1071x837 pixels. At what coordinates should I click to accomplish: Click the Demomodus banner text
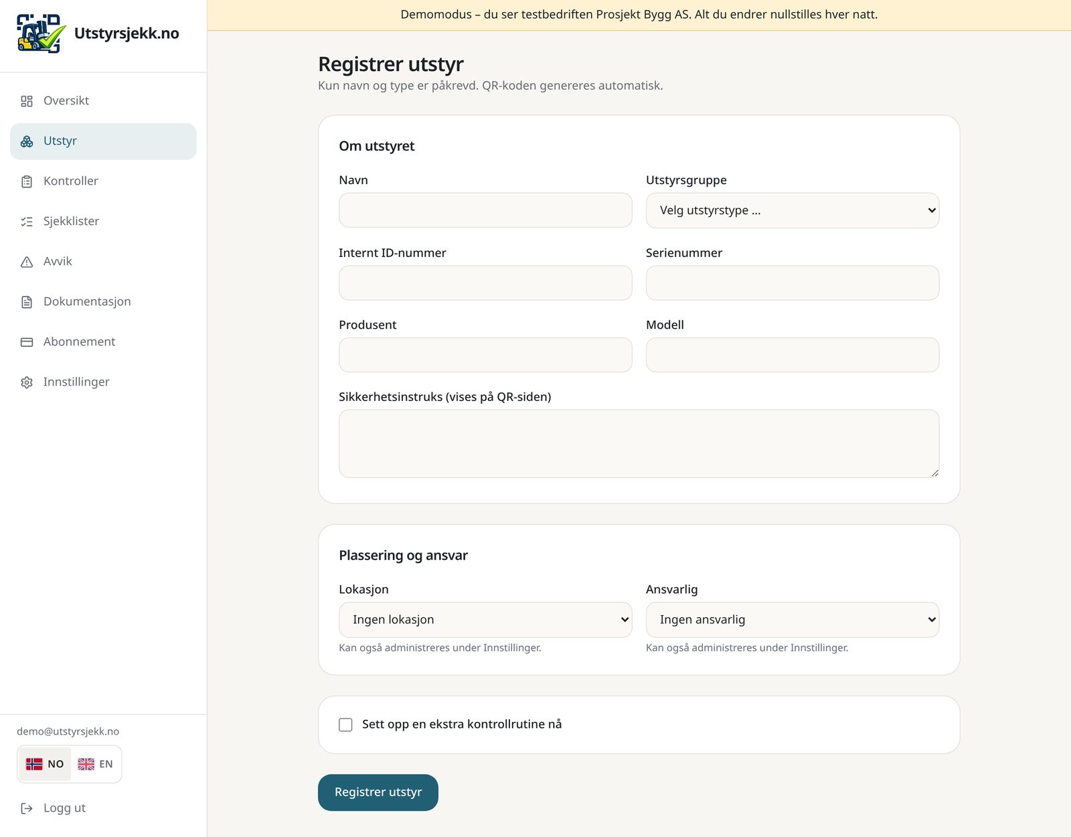(639, 15)
